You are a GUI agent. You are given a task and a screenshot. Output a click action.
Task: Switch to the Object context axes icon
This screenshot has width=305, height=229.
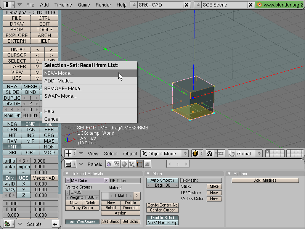[132, 164]
